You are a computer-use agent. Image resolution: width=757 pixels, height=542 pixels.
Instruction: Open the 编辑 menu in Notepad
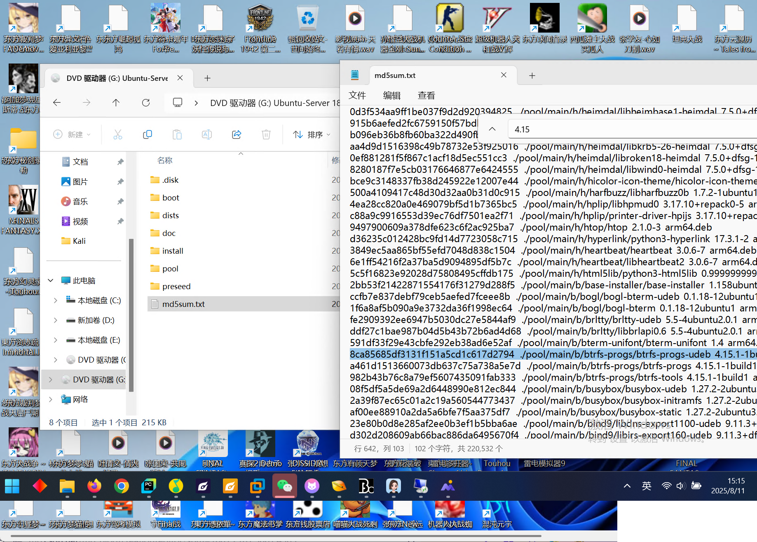click(x=392, y=95)
